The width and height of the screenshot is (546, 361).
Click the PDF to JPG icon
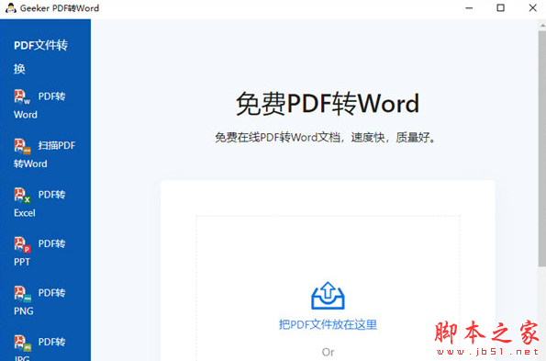tap(22, 343)
